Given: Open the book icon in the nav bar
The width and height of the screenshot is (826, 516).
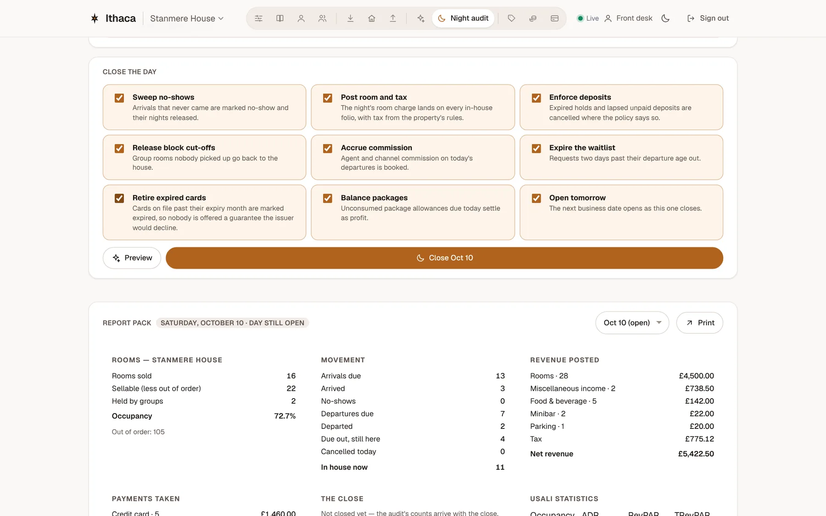Looking at the screenshot, I should pos(280,18).
